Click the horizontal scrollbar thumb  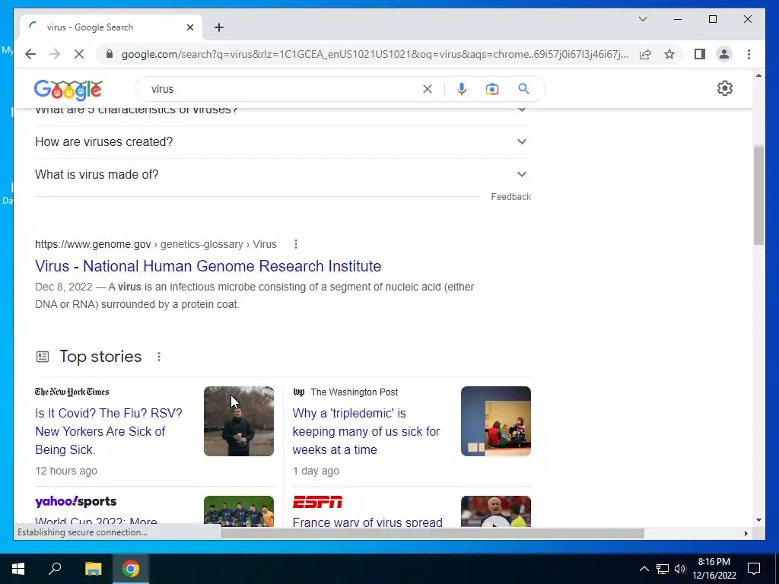click(432, 533)
